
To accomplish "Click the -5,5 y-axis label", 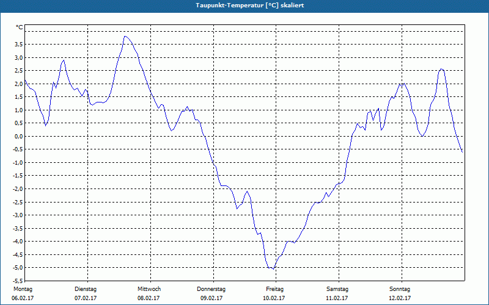I will point(18,281).
